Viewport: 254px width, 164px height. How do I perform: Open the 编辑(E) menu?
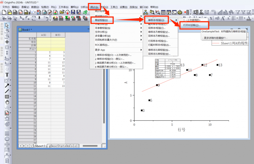pos(16,7)
